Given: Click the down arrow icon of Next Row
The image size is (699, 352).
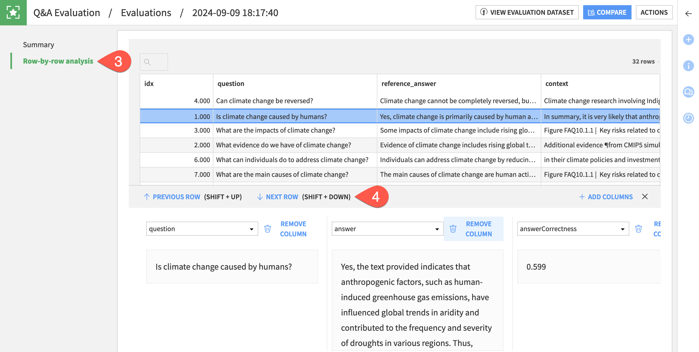Looking at the screenshot, I should click(x=260, y=197).
